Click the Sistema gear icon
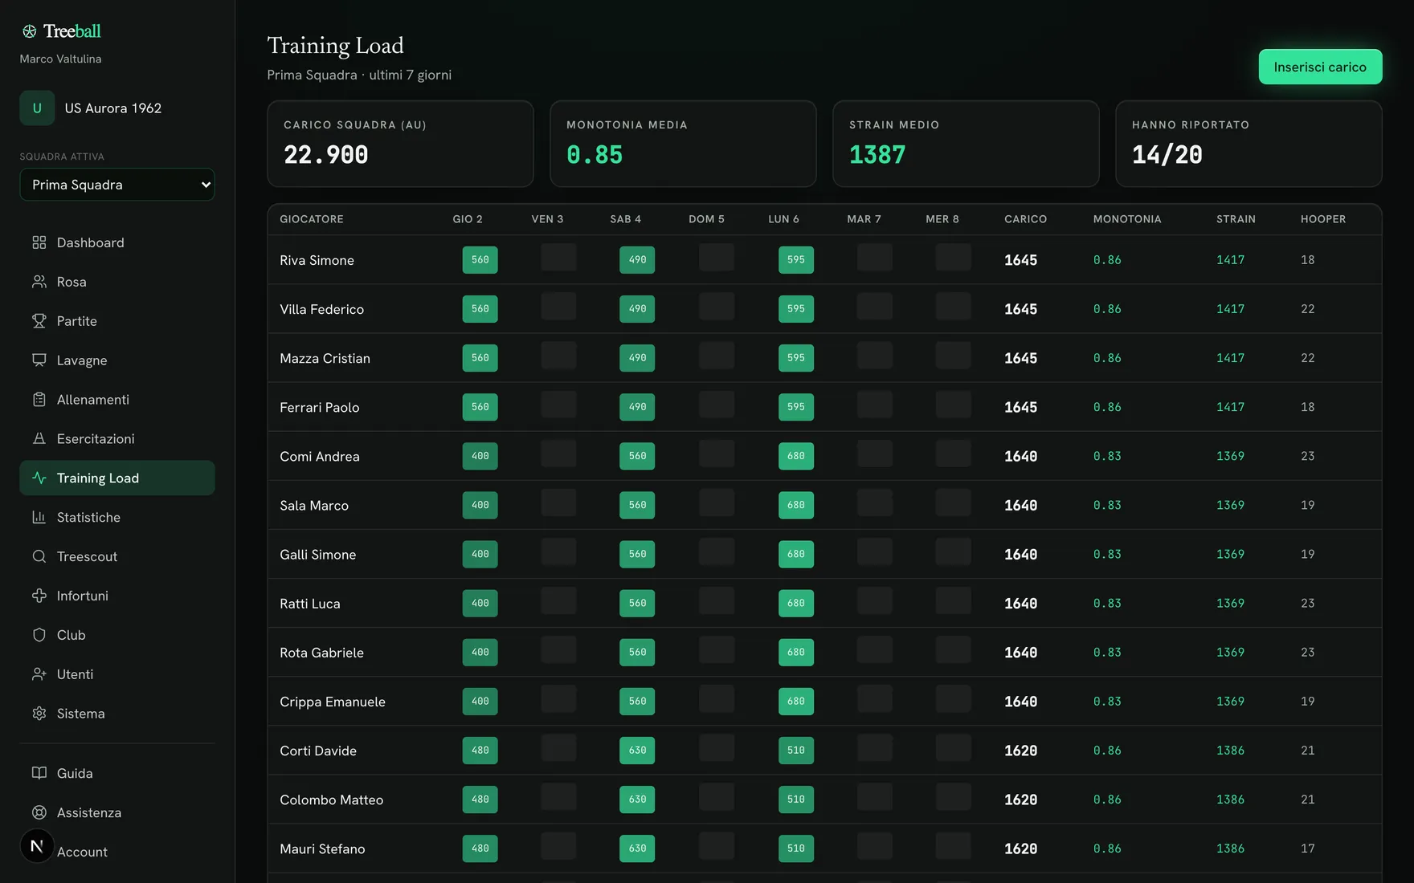The width and height of the screenshot is (1414, 883). pos(39,714)
